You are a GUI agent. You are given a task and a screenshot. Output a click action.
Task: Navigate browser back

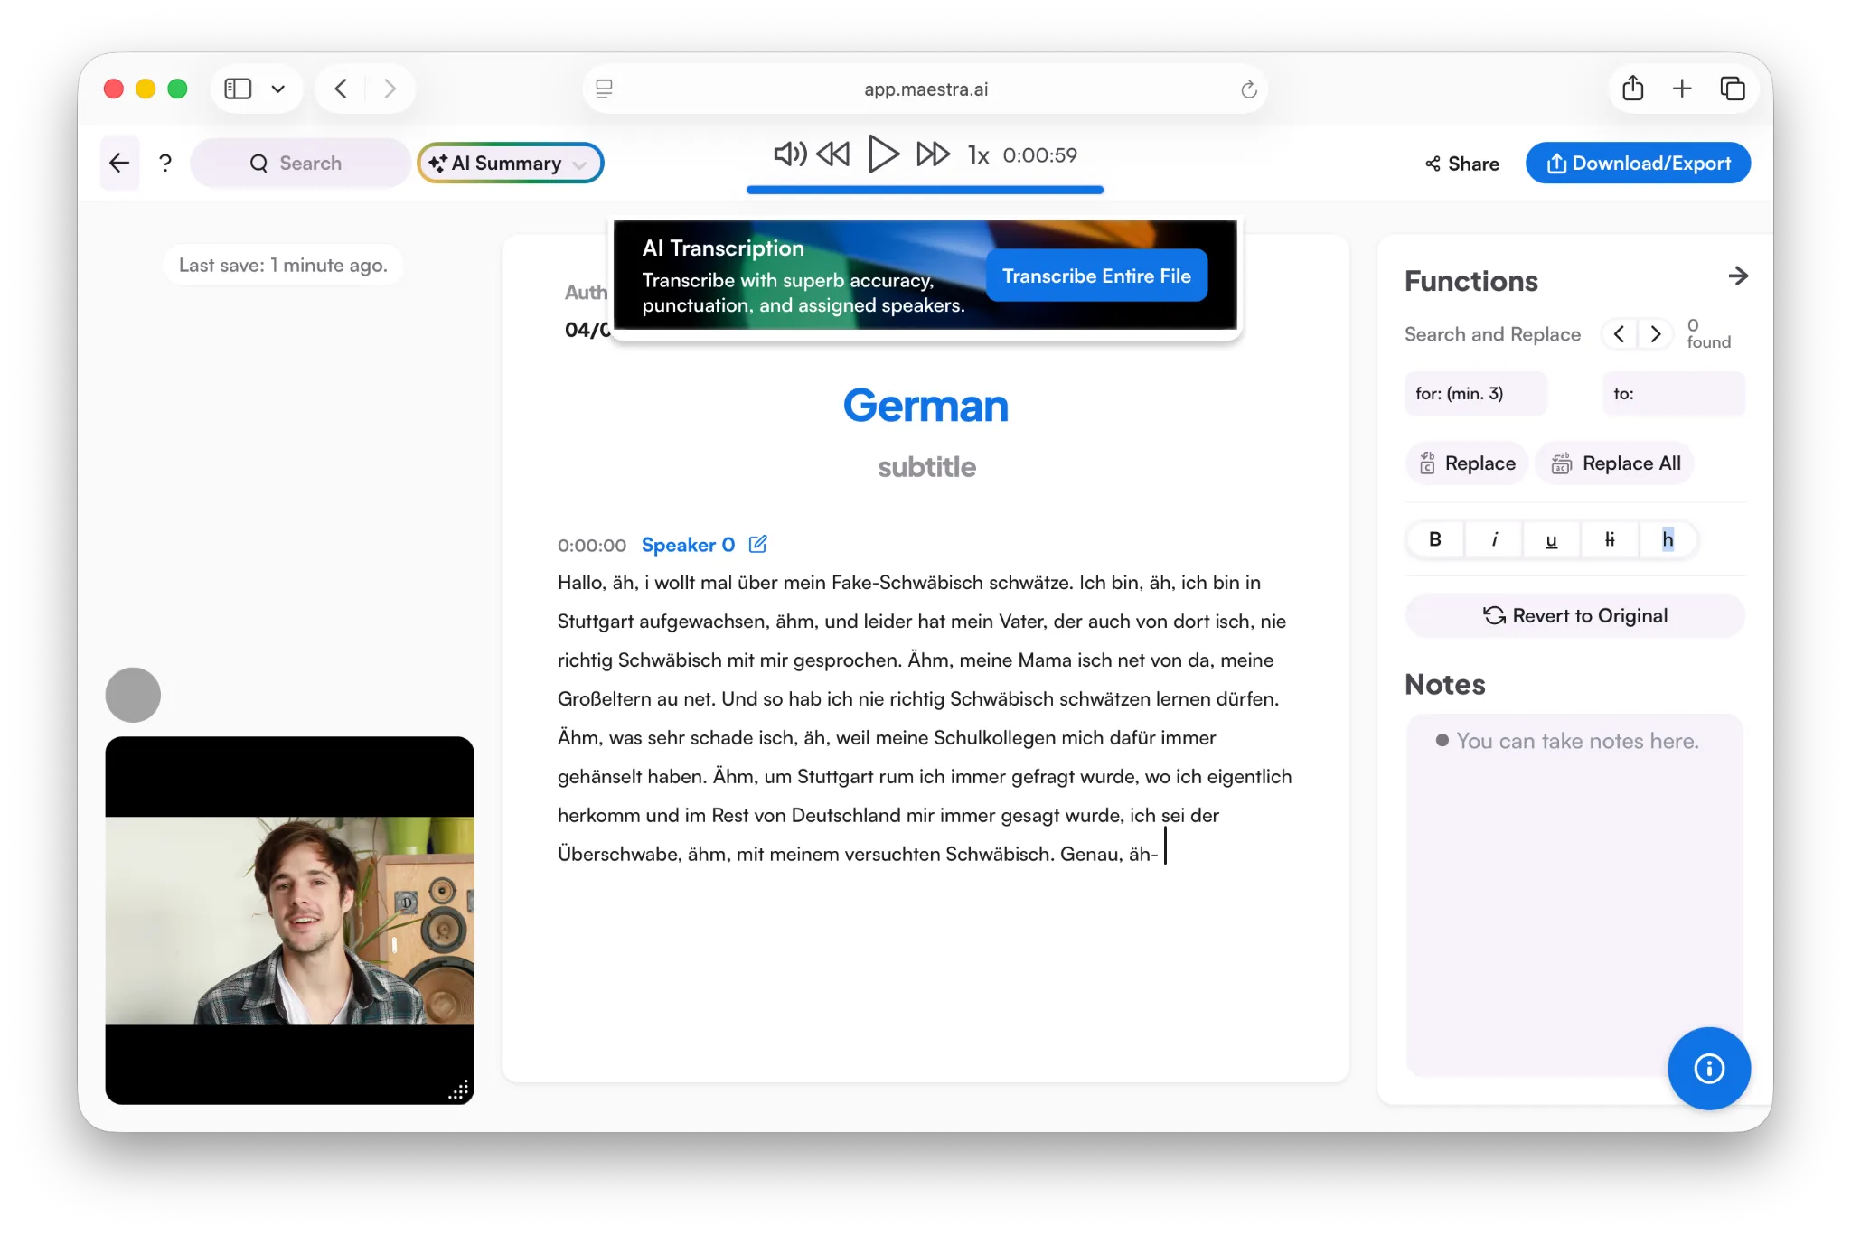pyautogui.click(x=341, y=89)
